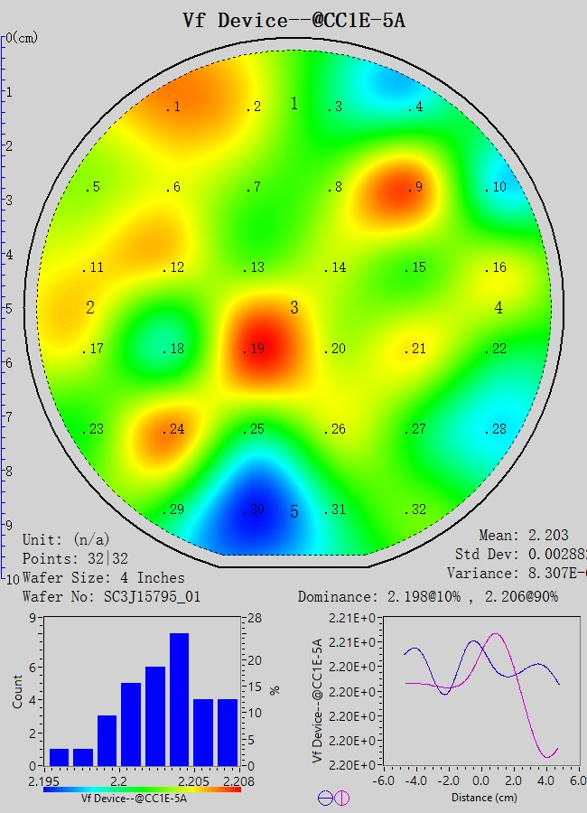Click zone label 3 at wafer center
The width and height of the screenshot is (587, 813).
294,308
